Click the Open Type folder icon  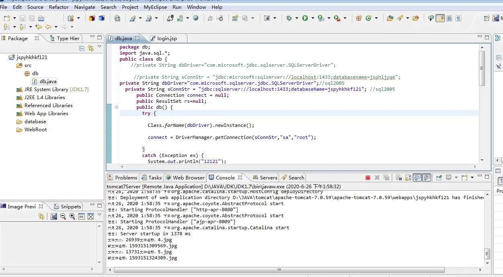(x=390, y=18)
